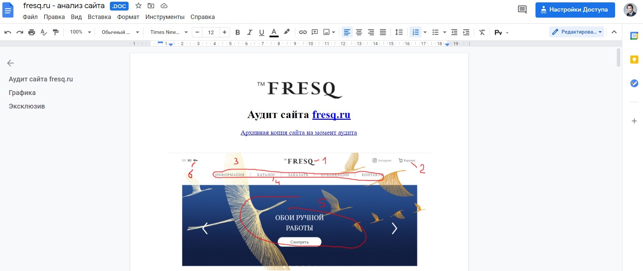Click the move to folder icon
Viewport: 643px width, 271px height.
click(x=151, y=6)
